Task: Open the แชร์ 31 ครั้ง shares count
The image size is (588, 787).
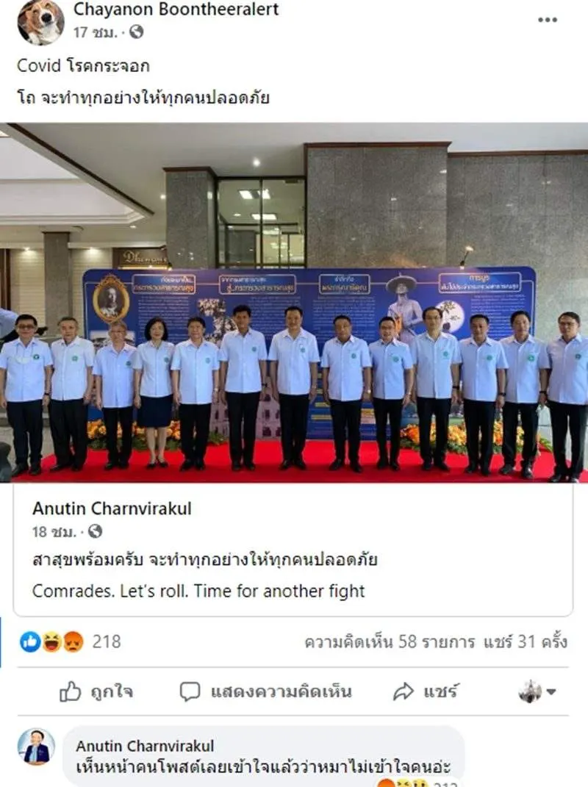Action: coord(526,642)
